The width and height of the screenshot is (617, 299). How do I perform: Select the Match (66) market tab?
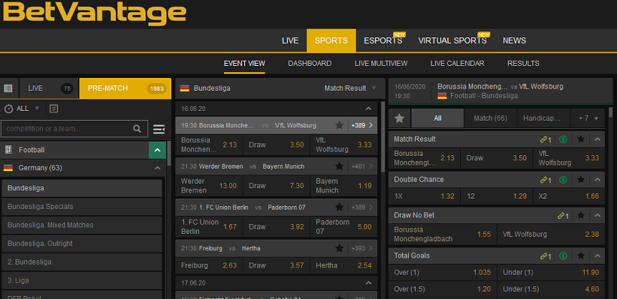(490, 118)
